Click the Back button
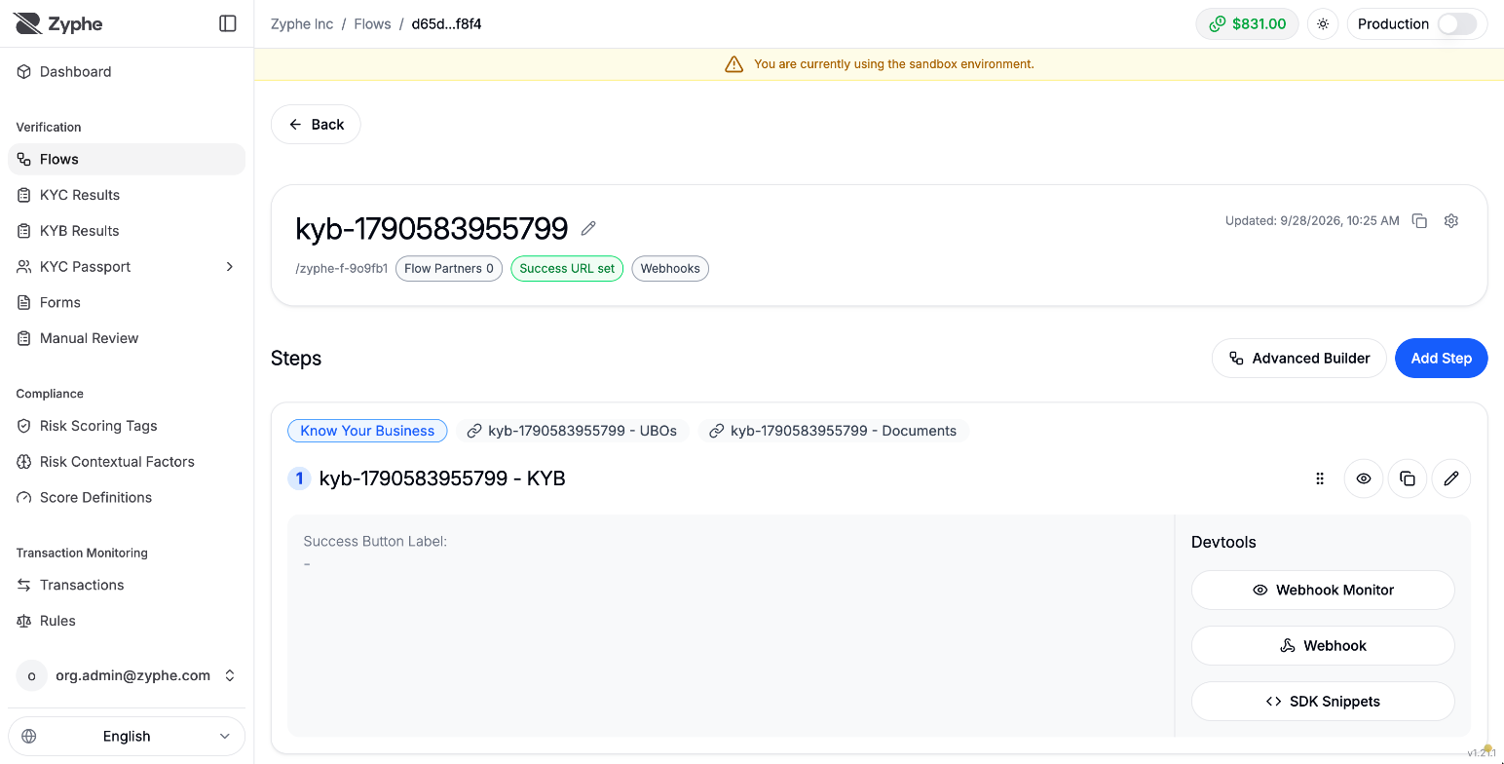Screen dimensions: 1504x764 point(316,125)
